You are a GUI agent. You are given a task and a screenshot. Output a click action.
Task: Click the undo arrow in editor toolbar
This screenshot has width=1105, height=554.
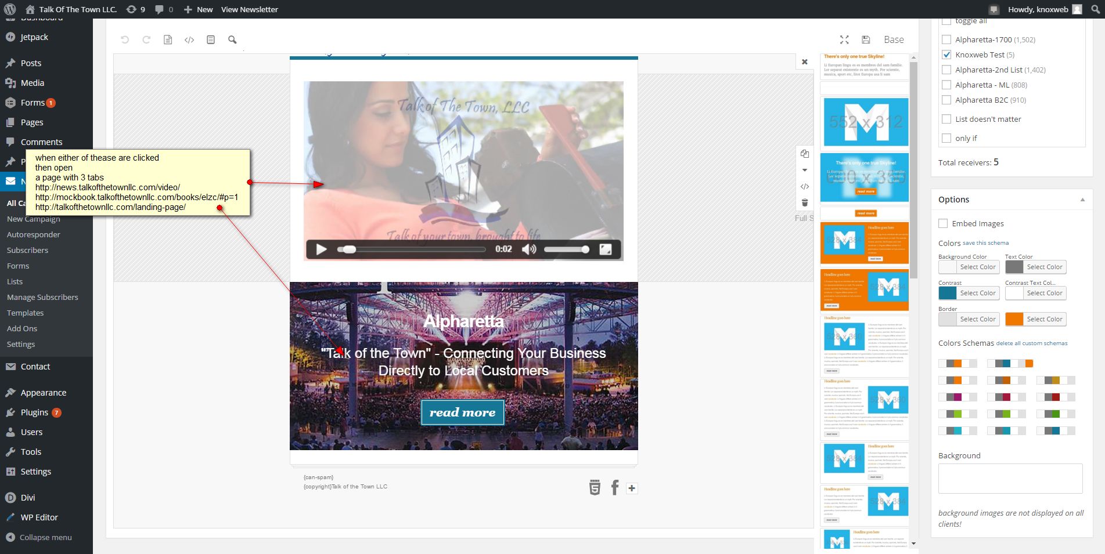125,39
